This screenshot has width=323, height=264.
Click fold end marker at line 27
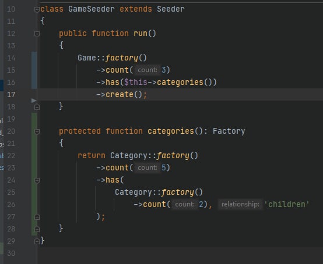pos(37,217)
